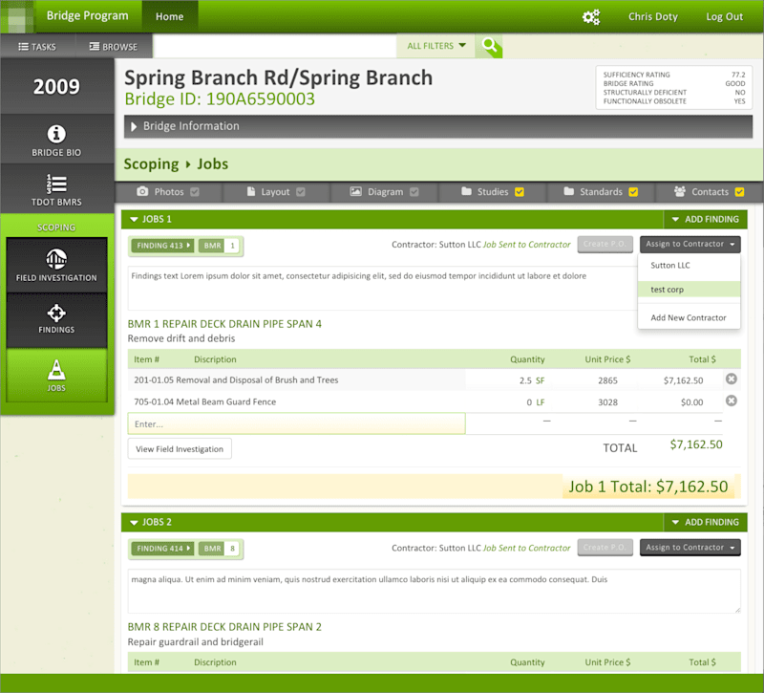Click the Enter item input field

(296, 423)
